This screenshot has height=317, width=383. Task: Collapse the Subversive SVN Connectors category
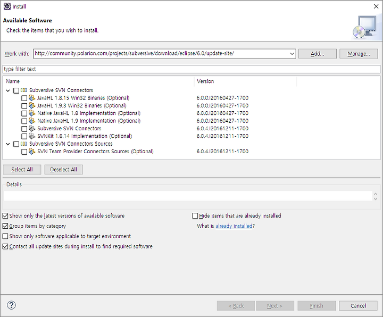8,90
